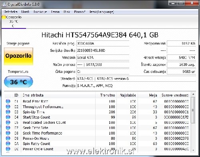Select the Seek Error Rate attribute name
Screen dimensions: 200x157
[x=35, y=128]
